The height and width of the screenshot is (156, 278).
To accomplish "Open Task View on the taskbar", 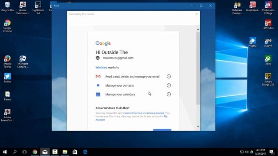I will pos(24,152).
